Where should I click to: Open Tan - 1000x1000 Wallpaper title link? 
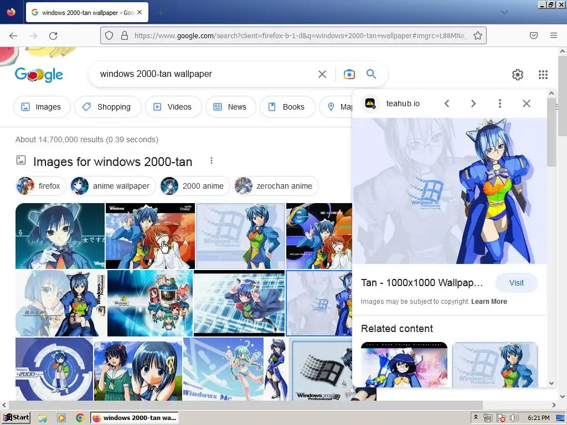(x=421, y=283)
